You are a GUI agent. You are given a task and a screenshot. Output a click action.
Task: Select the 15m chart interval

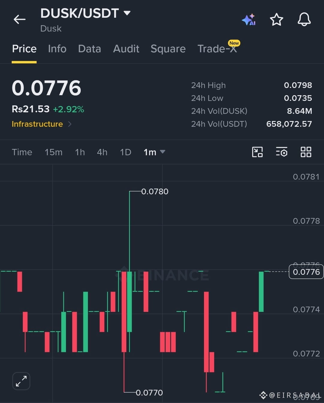(53, 152)
